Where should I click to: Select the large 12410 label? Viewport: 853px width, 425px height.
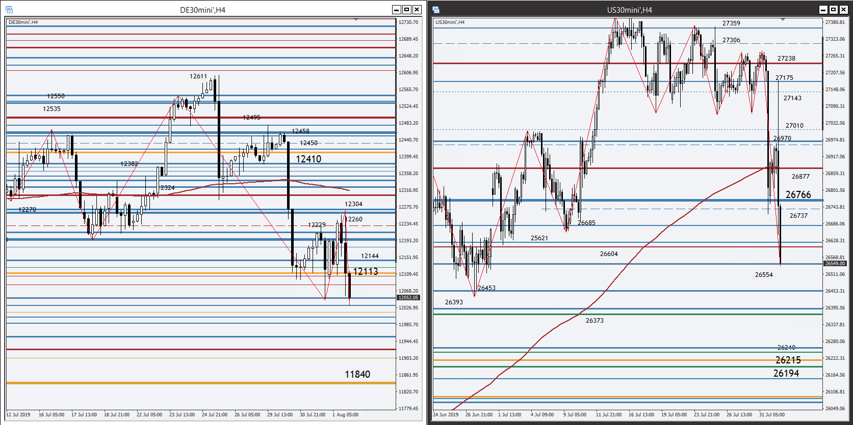308,159
